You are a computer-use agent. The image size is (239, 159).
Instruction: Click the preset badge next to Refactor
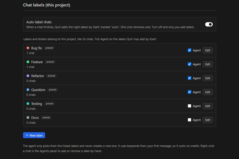[x=51, y=76]
